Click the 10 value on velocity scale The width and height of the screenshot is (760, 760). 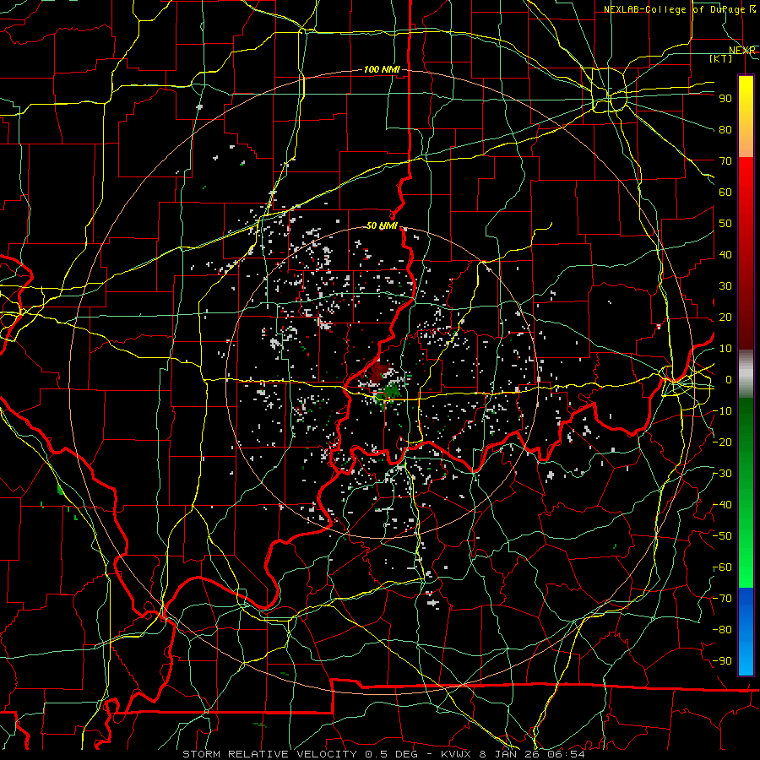725,349
